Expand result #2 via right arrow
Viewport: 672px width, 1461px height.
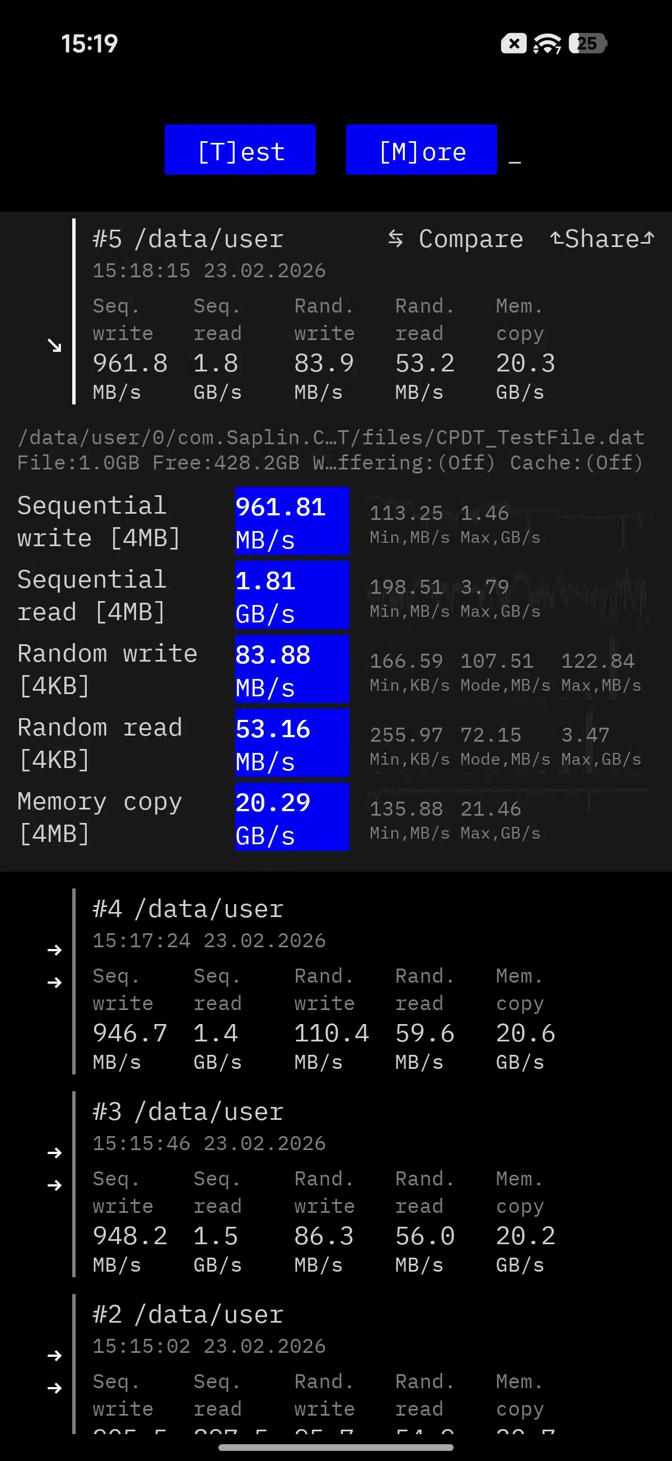[x=54, y=1356]
